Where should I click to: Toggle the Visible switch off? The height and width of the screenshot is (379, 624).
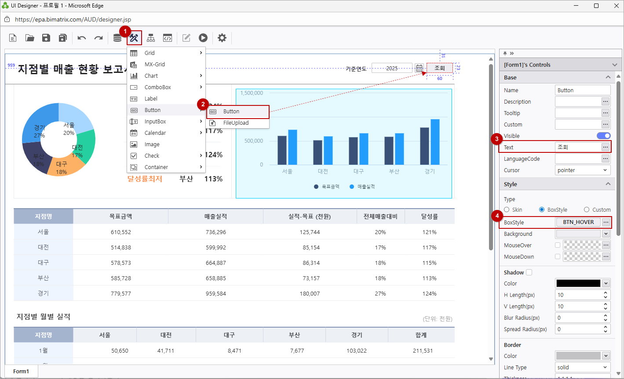603,136
